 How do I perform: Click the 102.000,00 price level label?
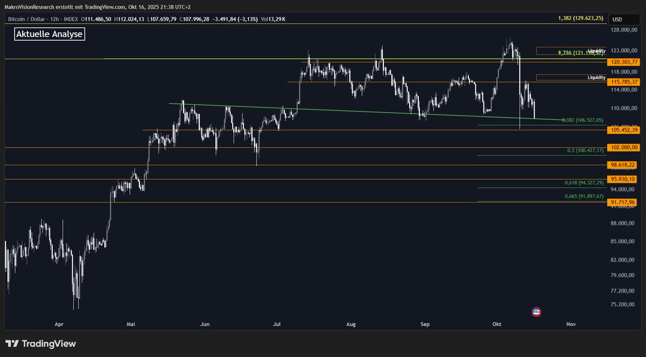623,147
